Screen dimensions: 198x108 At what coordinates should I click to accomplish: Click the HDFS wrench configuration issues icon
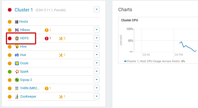click(61, 38)
